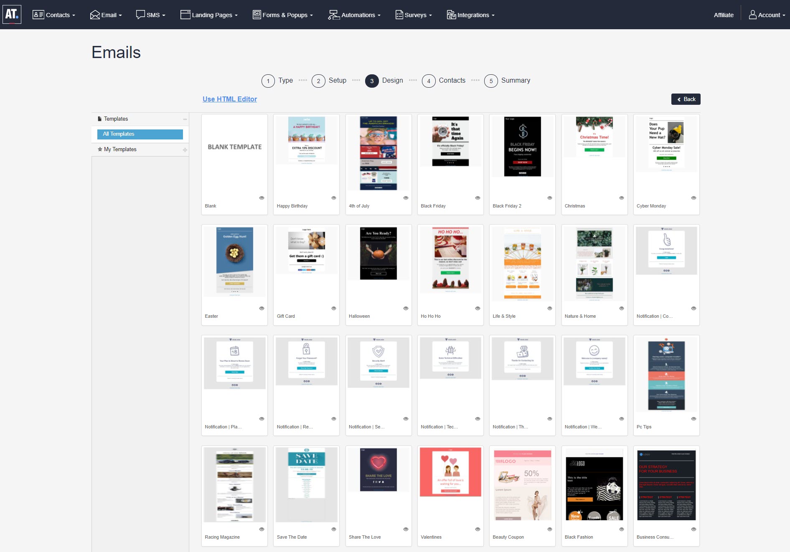Show a preview of the Halloween template
The image size is (790, 552).
(405, 308)
